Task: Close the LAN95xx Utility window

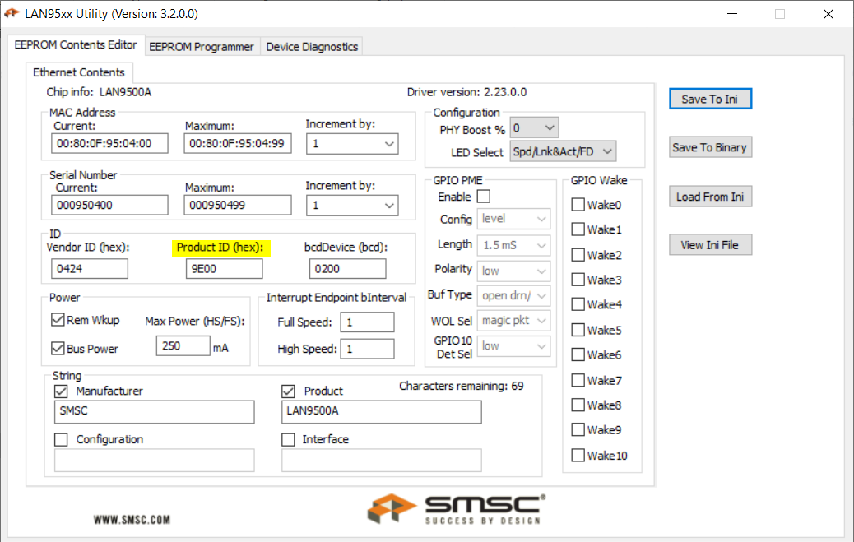Action: pyautogui.click(x=828, y=14)
